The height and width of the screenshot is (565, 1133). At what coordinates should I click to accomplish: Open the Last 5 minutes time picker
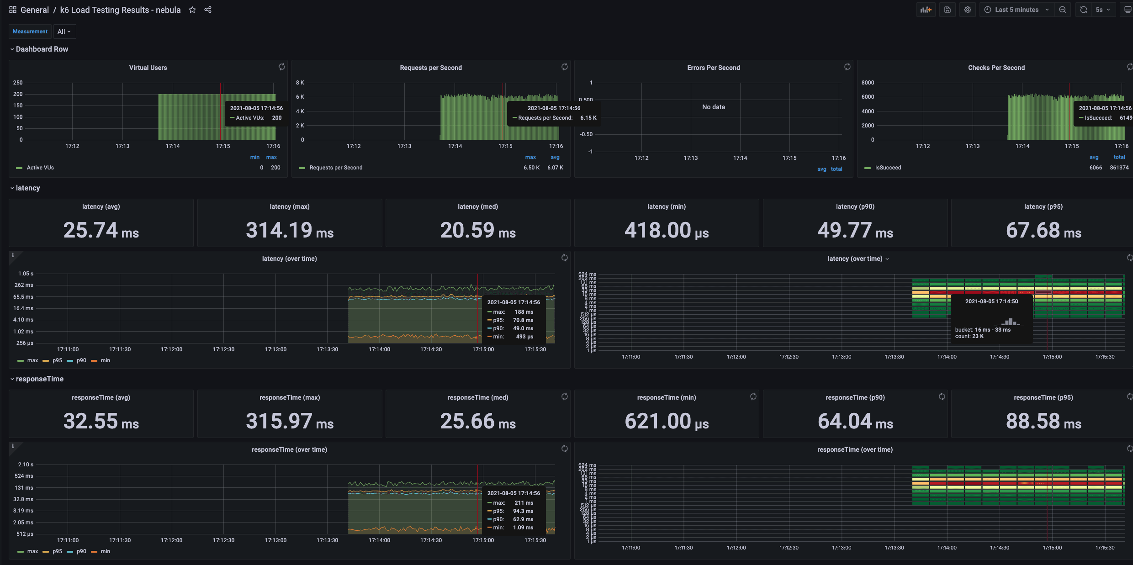(x=1016, y=9)
